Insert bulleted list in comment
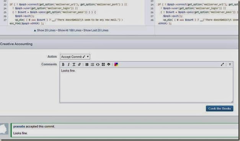 (x=87, y=65)
